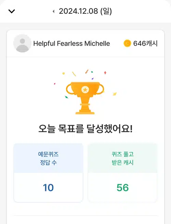
Task: Tap the golden trophy icon
Action: (x=85, y=98)
